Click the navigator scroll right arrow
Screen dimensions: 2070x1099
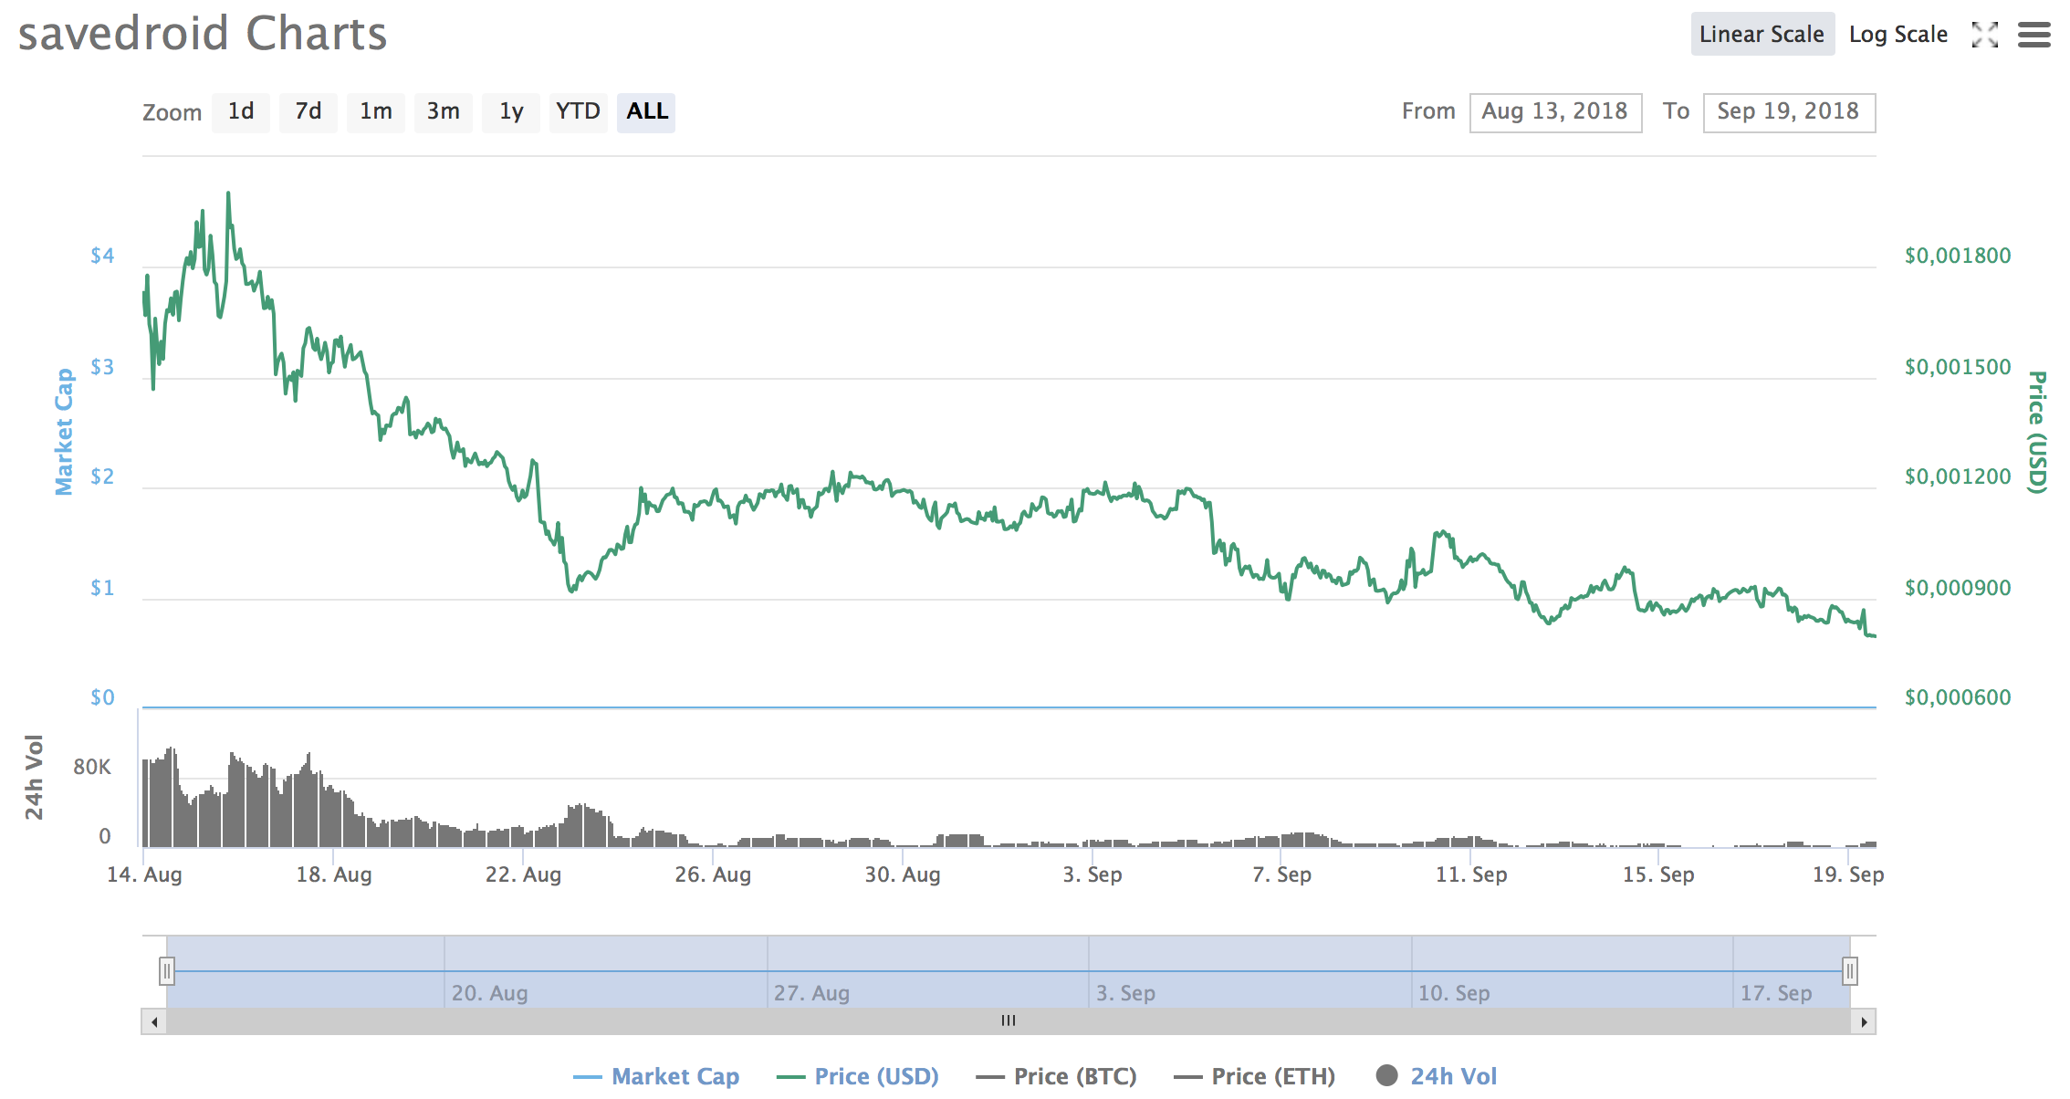(x=1863, y=1021)
